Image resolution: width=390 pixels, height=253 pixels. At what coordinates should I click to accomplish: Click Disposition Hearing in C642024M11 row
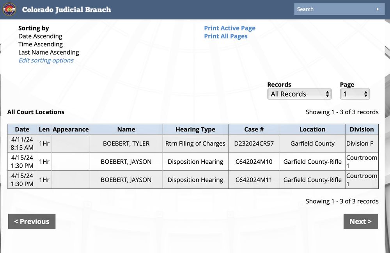tap(195, 180)
